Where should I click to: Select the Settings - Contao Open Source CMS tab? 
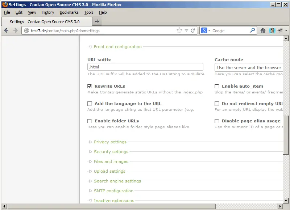(x=47, y=22)
